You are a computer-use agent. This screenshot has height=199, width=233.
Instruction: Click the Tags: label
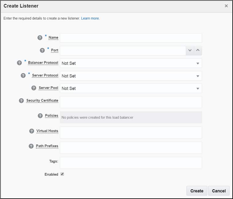(54, 161)
